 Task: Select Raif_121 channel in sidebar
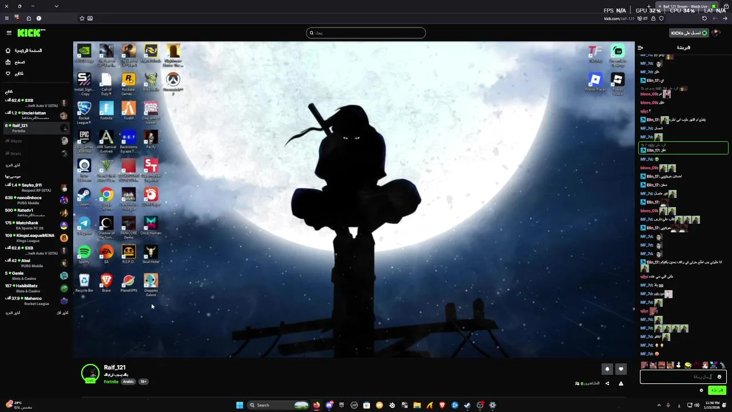coord(37,128)
